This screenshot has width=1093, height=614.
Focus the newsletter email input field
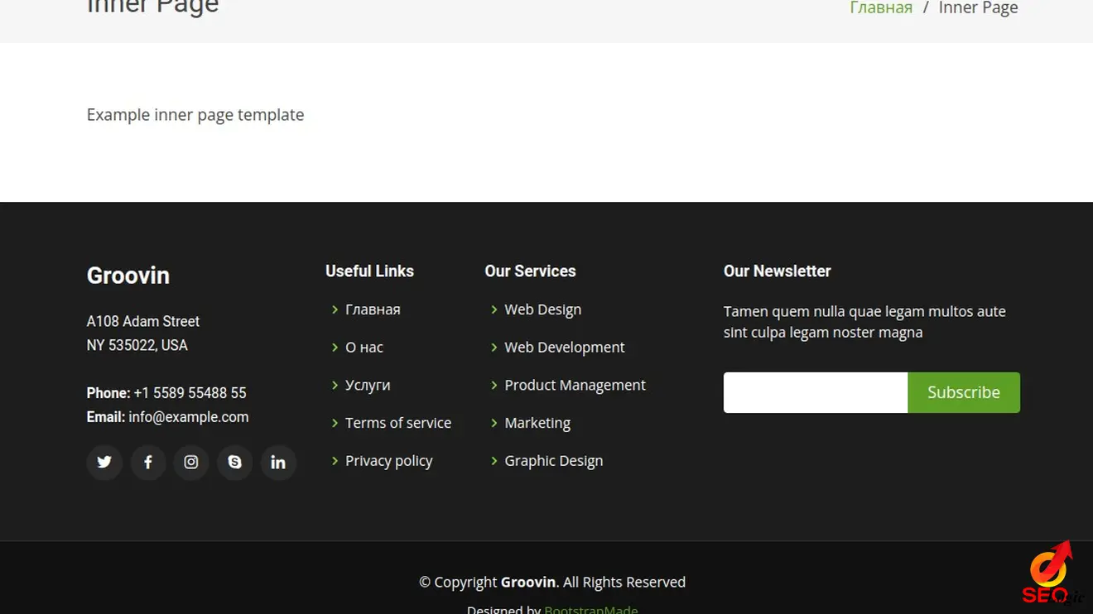pos(815,392)
